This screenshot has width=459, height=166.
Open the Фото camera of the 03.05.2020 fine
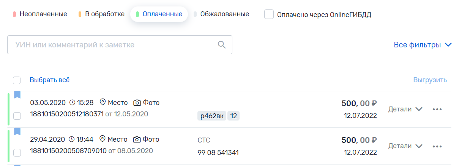coord(146,102)
